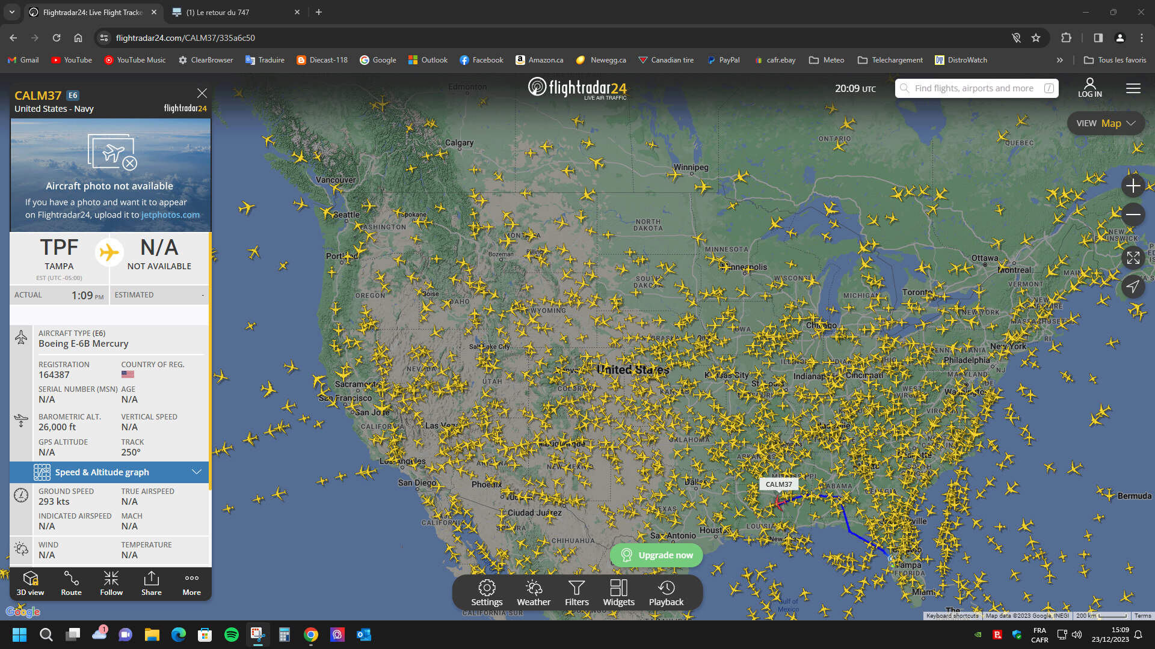Viewport: 1155px width, 649px height.
Task: Zoom out on the map
Action: (x=1133, y=215)
